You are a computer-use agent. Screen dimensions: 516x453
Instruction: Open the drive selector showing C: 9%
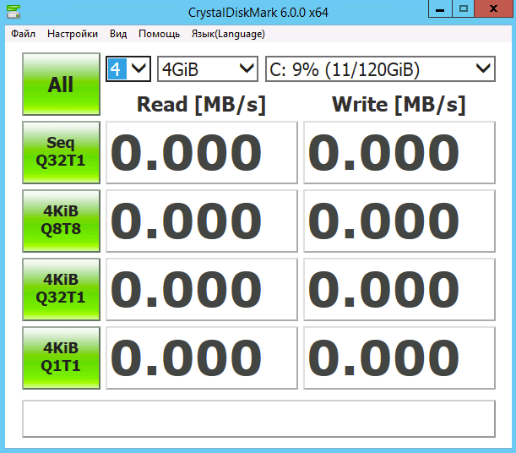click(380, 68)
